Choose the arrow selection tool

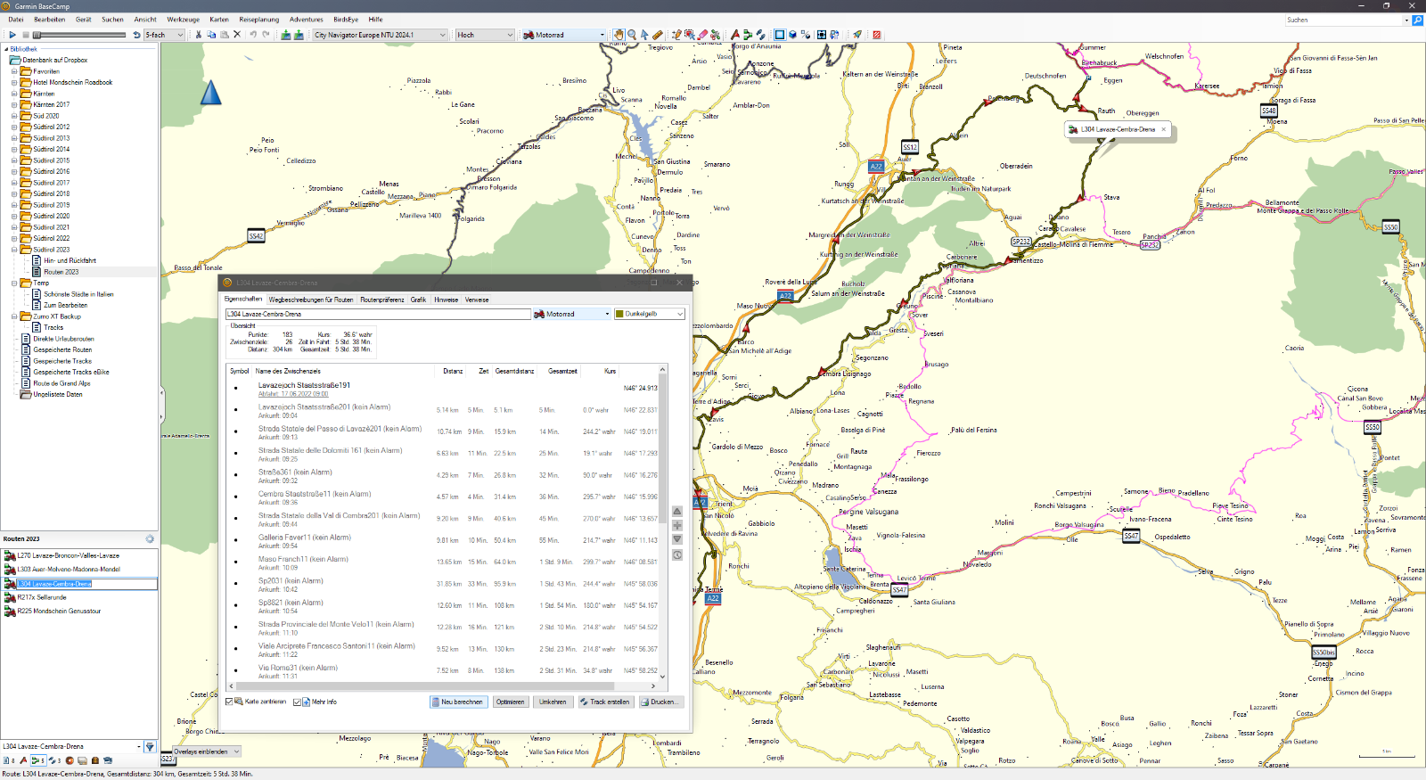644,35
